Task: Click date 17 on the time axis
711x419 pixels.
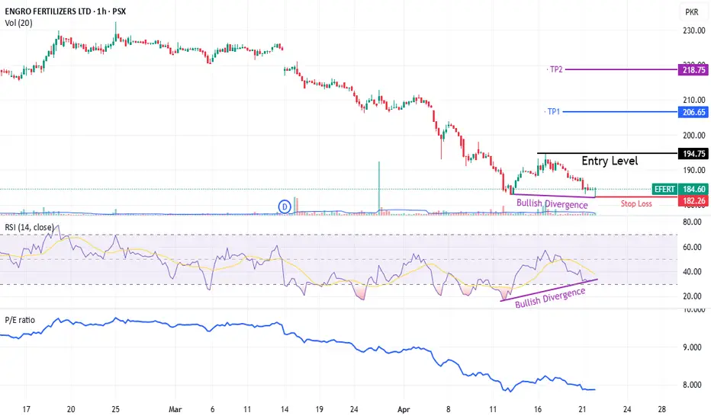Action: 26,410
